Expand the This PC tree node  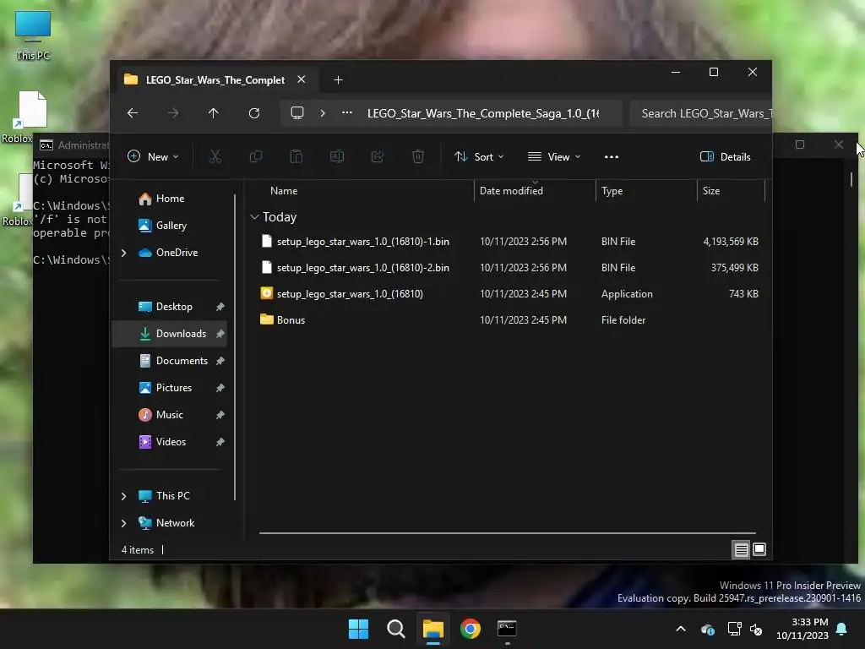point(123,496)
